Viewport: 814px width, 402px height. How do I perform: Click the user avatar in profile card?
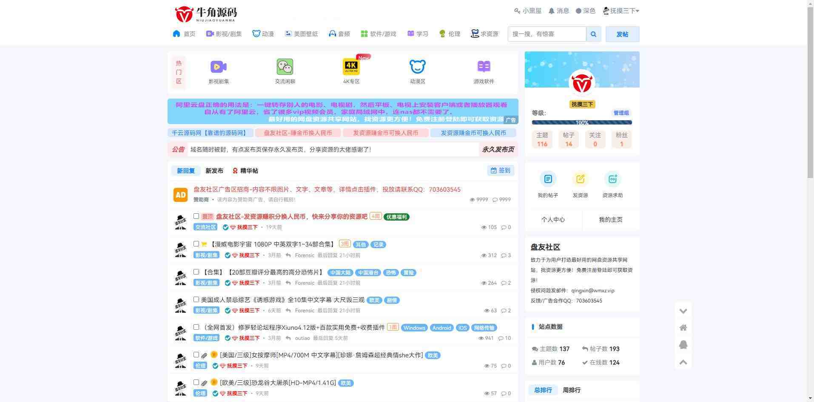tap(582, 83)
